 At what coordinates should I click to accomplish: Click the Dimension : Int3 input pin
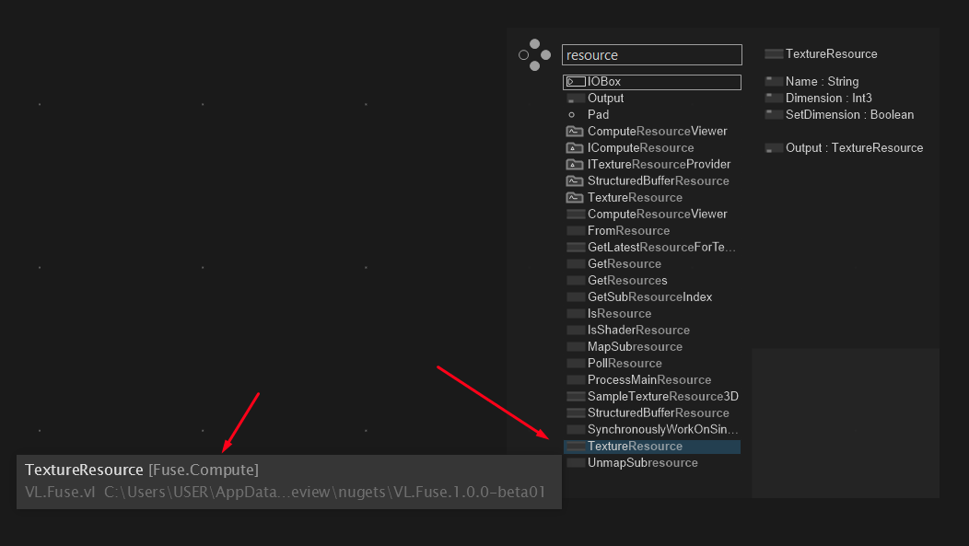point(774,99)
